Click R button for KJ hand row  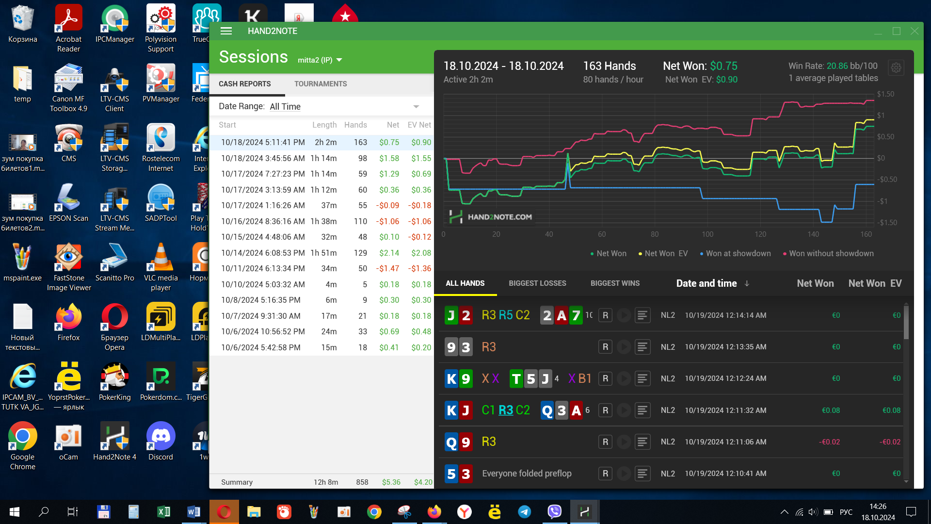click(605, 410)
